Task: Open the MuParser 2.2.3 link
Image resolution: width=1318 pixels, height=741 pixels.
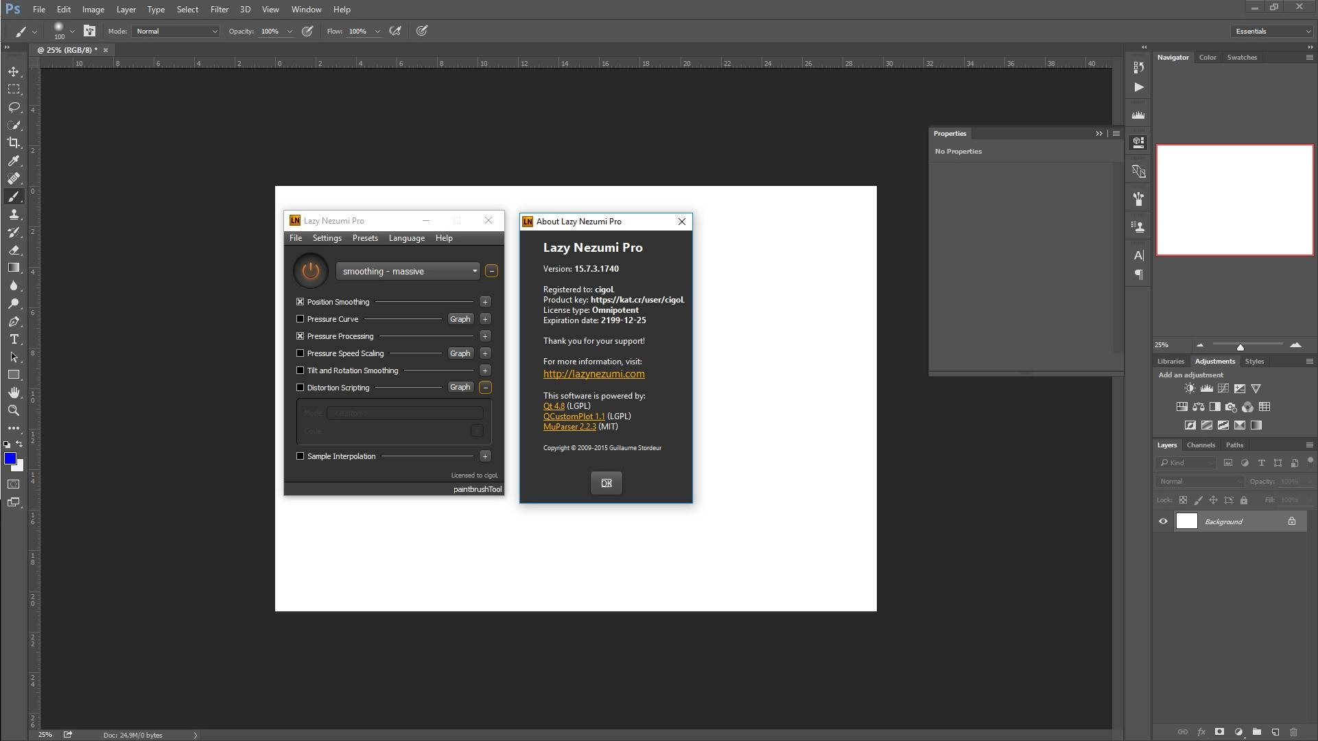Action: [569, 426]
